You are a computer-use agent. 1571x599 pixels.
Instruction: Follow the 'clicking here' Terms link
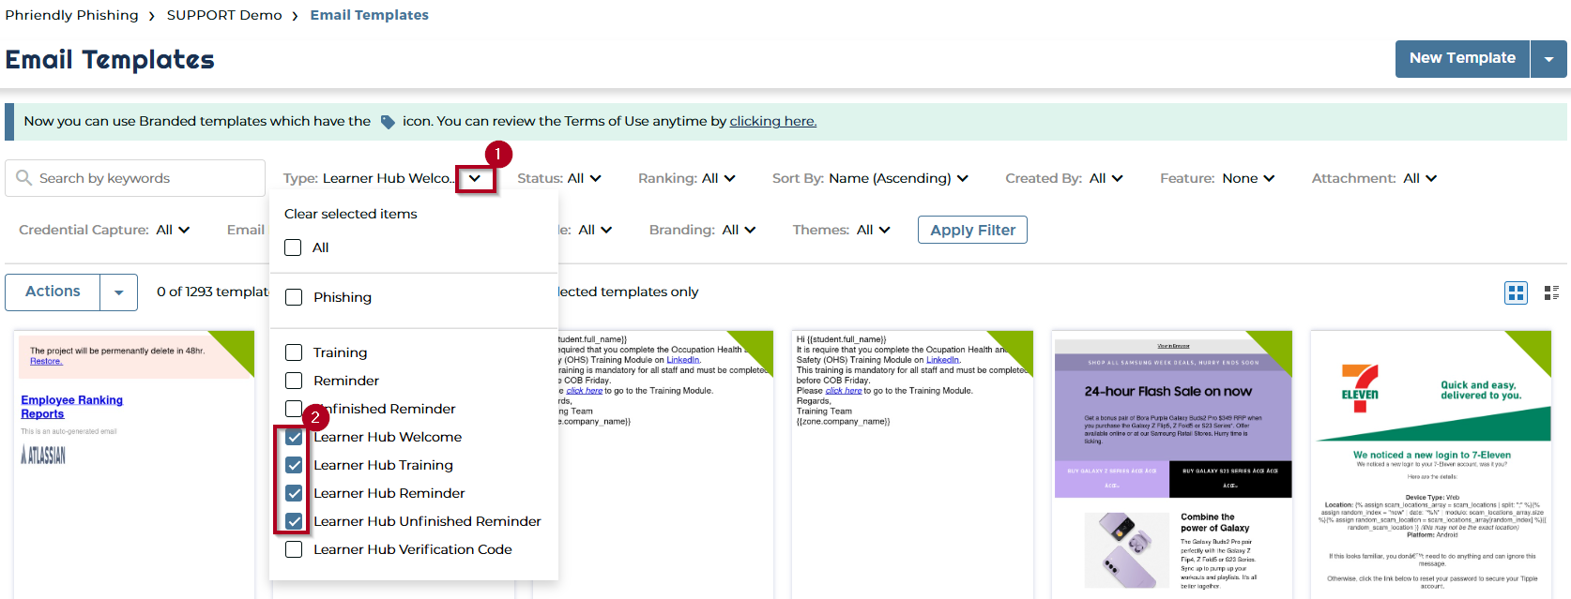click(772, 121)
